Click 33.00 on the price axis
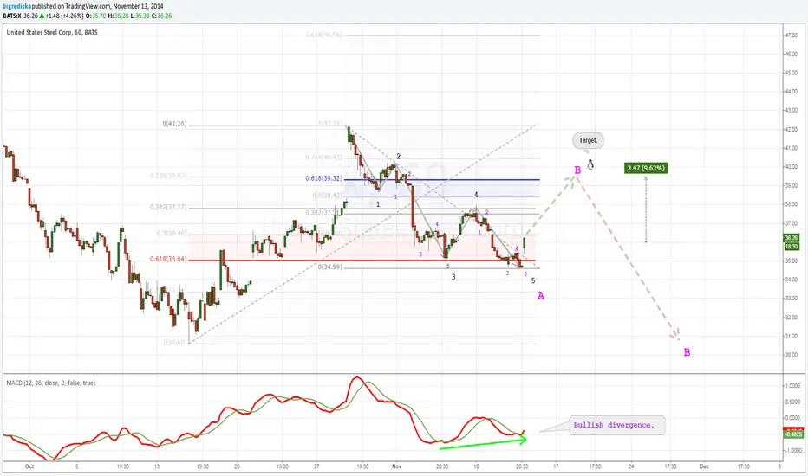Image resolution: width=808 pixels, height=476 pixels. pyautogui.click(x=791, y=299)
